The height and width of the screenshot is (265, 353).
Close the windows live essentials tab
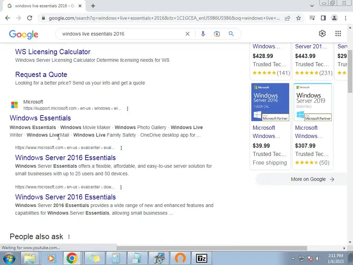point(80,6)
